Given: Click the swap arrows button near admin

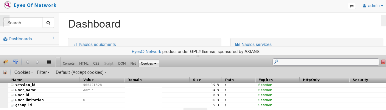Looking at the screenshot, I should click(x=352, y=6).
